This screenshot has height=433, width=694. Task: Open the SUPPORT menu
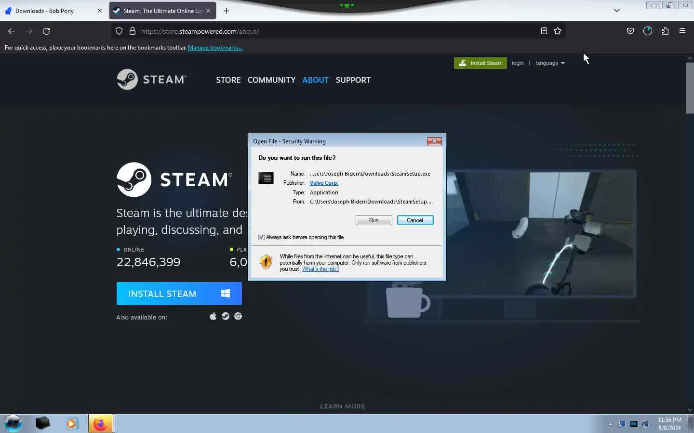coord(353,80)
